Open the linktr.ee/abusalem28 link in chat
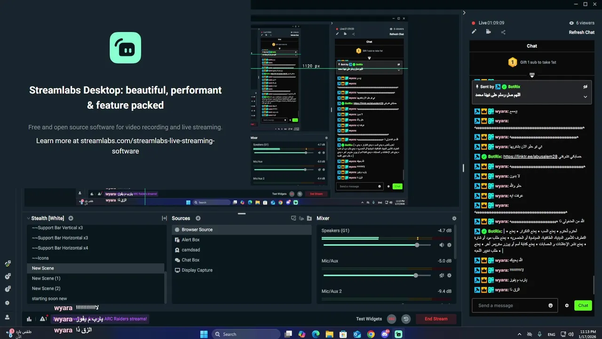 530,156
